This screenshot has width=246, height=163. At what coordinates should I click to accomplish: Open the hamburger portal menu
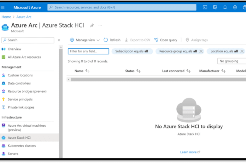click(3, 7)
